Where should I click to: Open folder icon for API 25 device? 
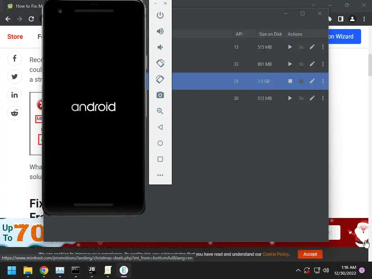pos(301,81)
